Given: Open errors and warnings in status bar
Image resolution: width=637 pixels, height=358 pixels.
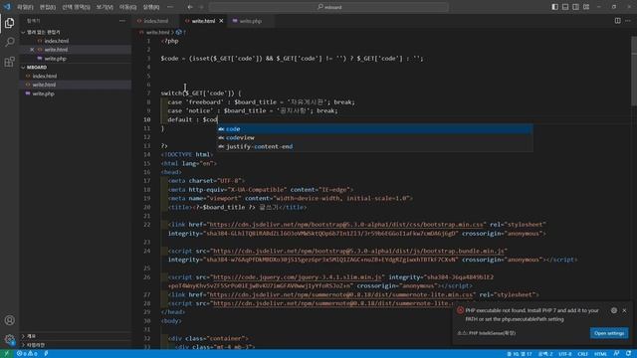Looking at the screenshot, I should 27,354.
